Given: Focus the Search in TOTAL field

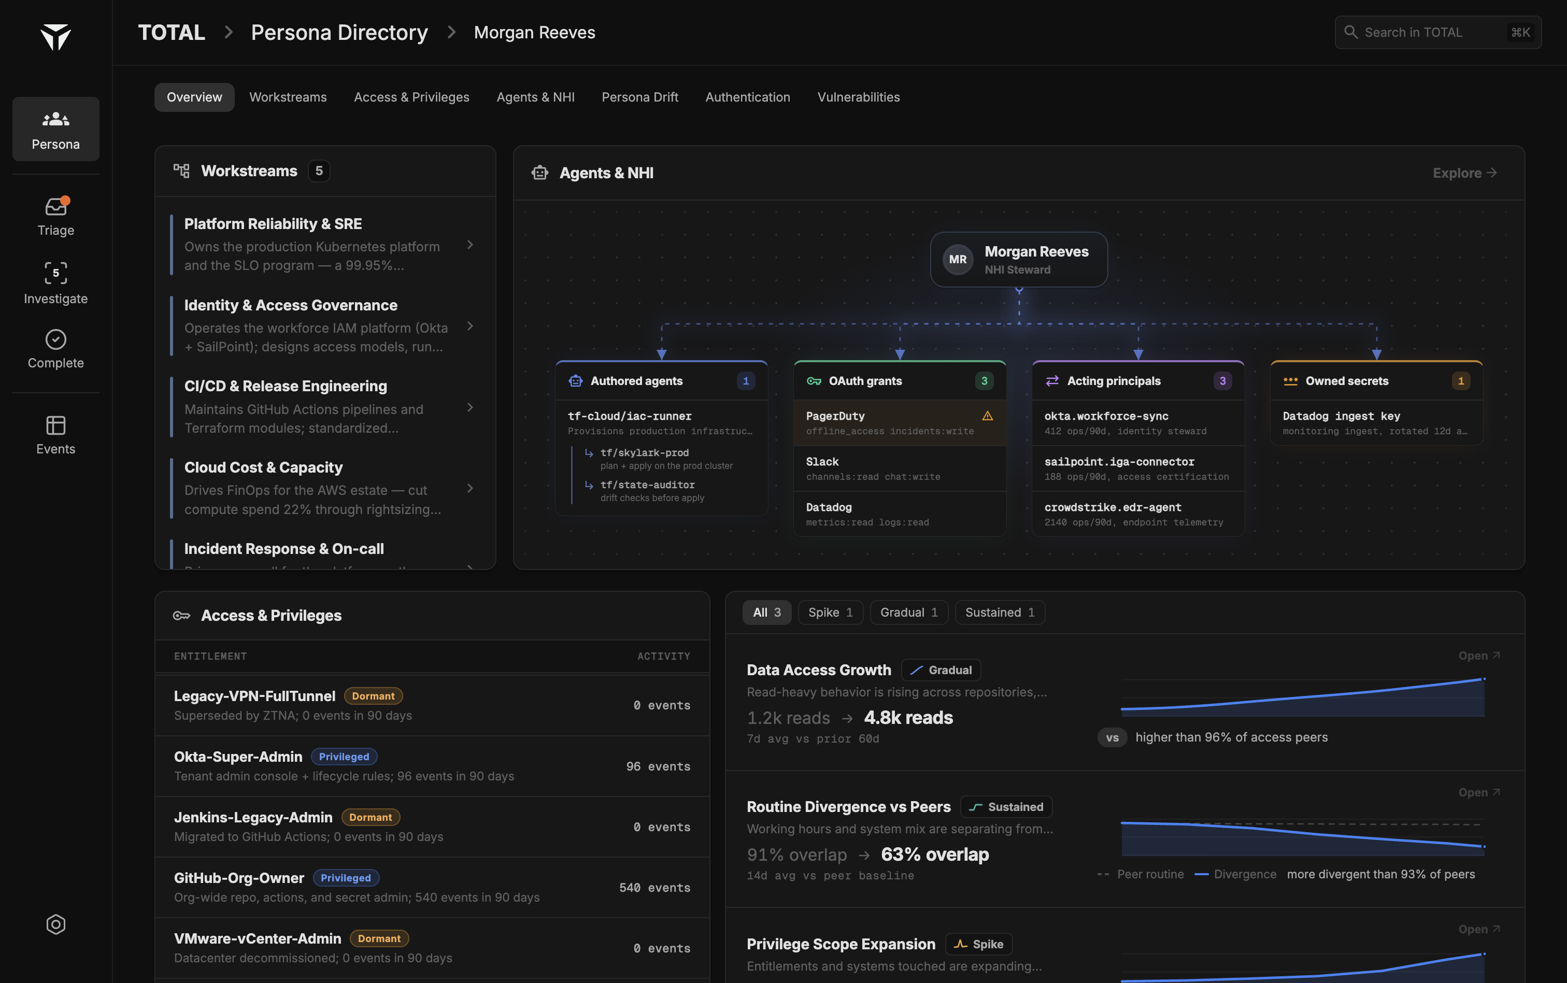Looking at the screenshot, I should coord(1437,33).
